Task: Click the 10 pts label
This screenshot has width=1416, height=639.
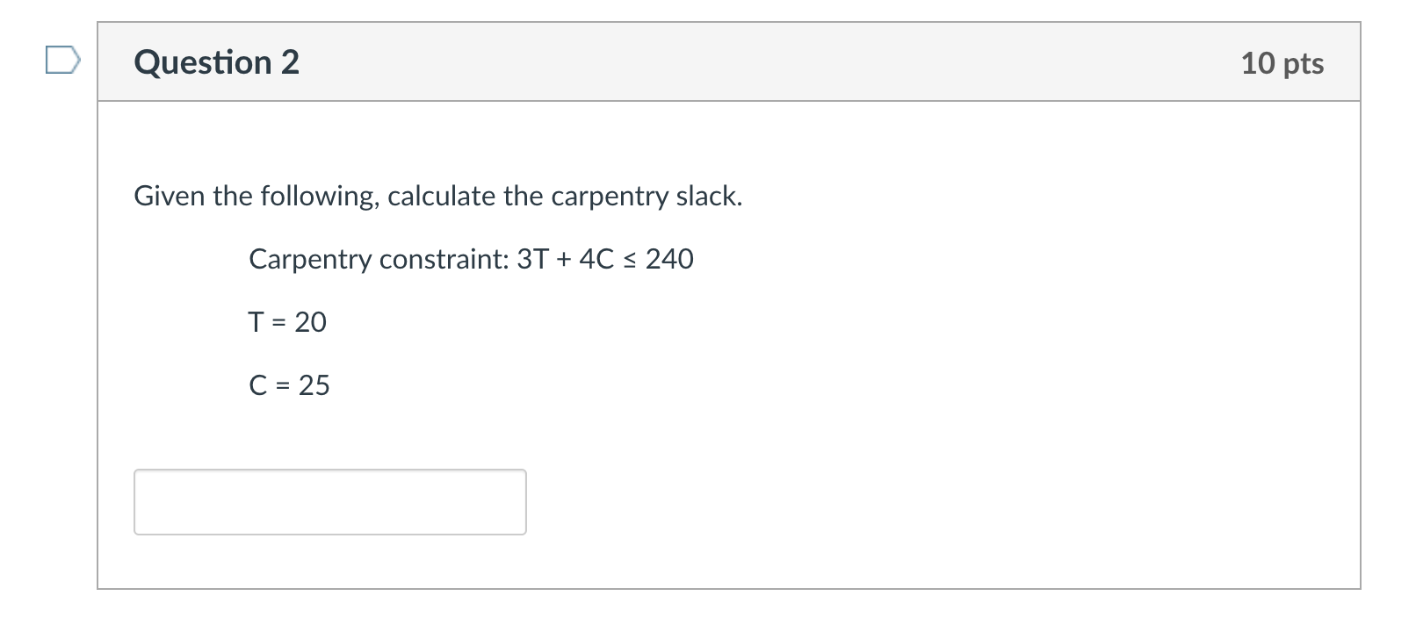Action: pos(1282,63)
